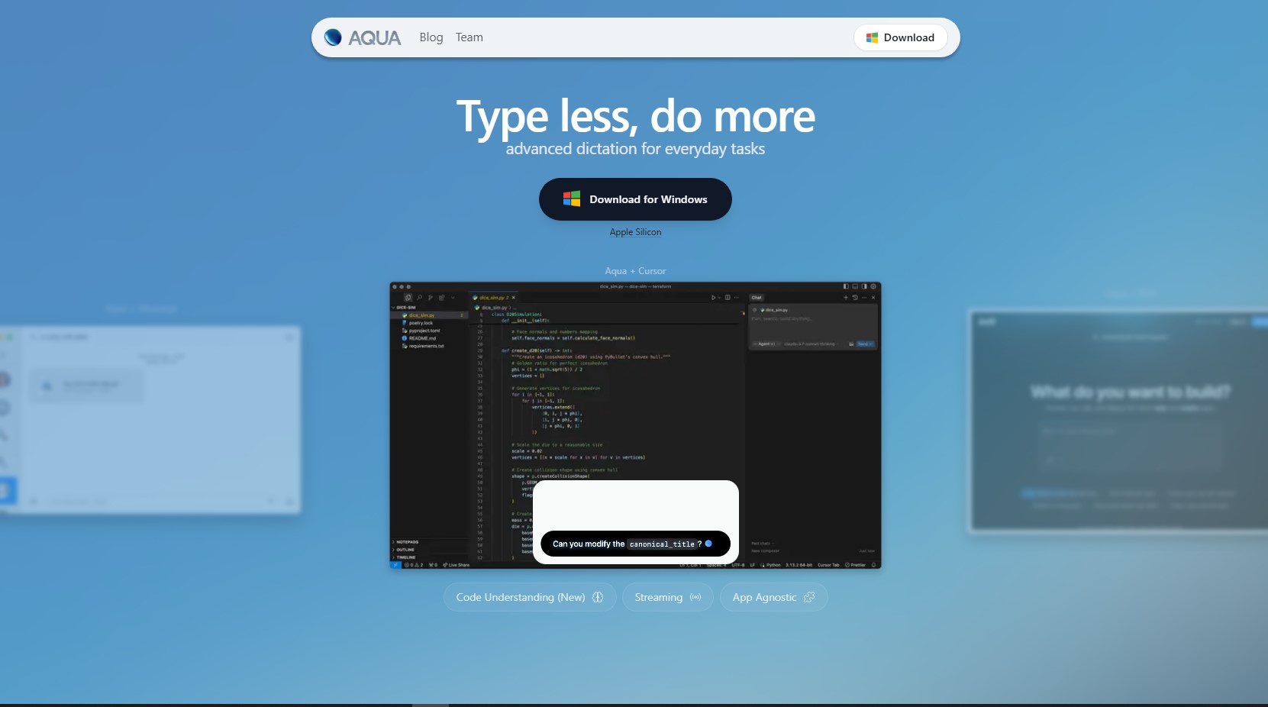Show the blurred demo slide on the right
Image resolution: width=1268 pixels, height=707 pixels.
point(1118,420)
